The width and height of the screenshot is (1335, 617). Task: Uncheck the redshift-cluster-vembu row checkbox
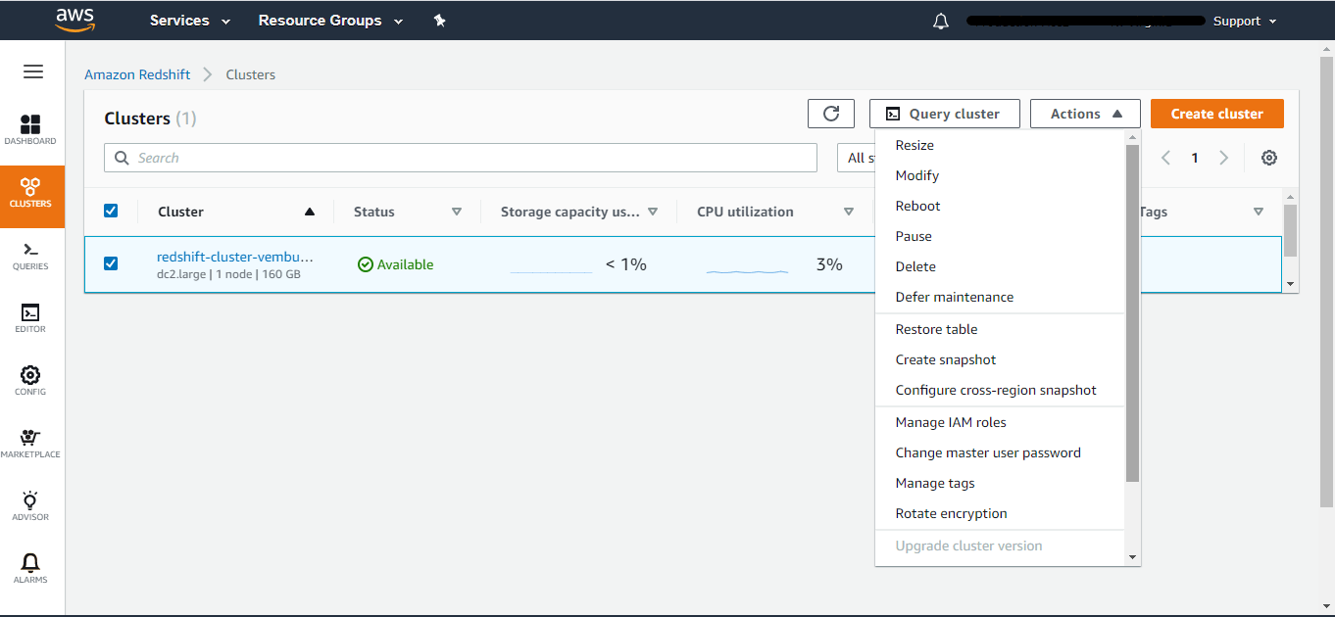tap(111, 263)
